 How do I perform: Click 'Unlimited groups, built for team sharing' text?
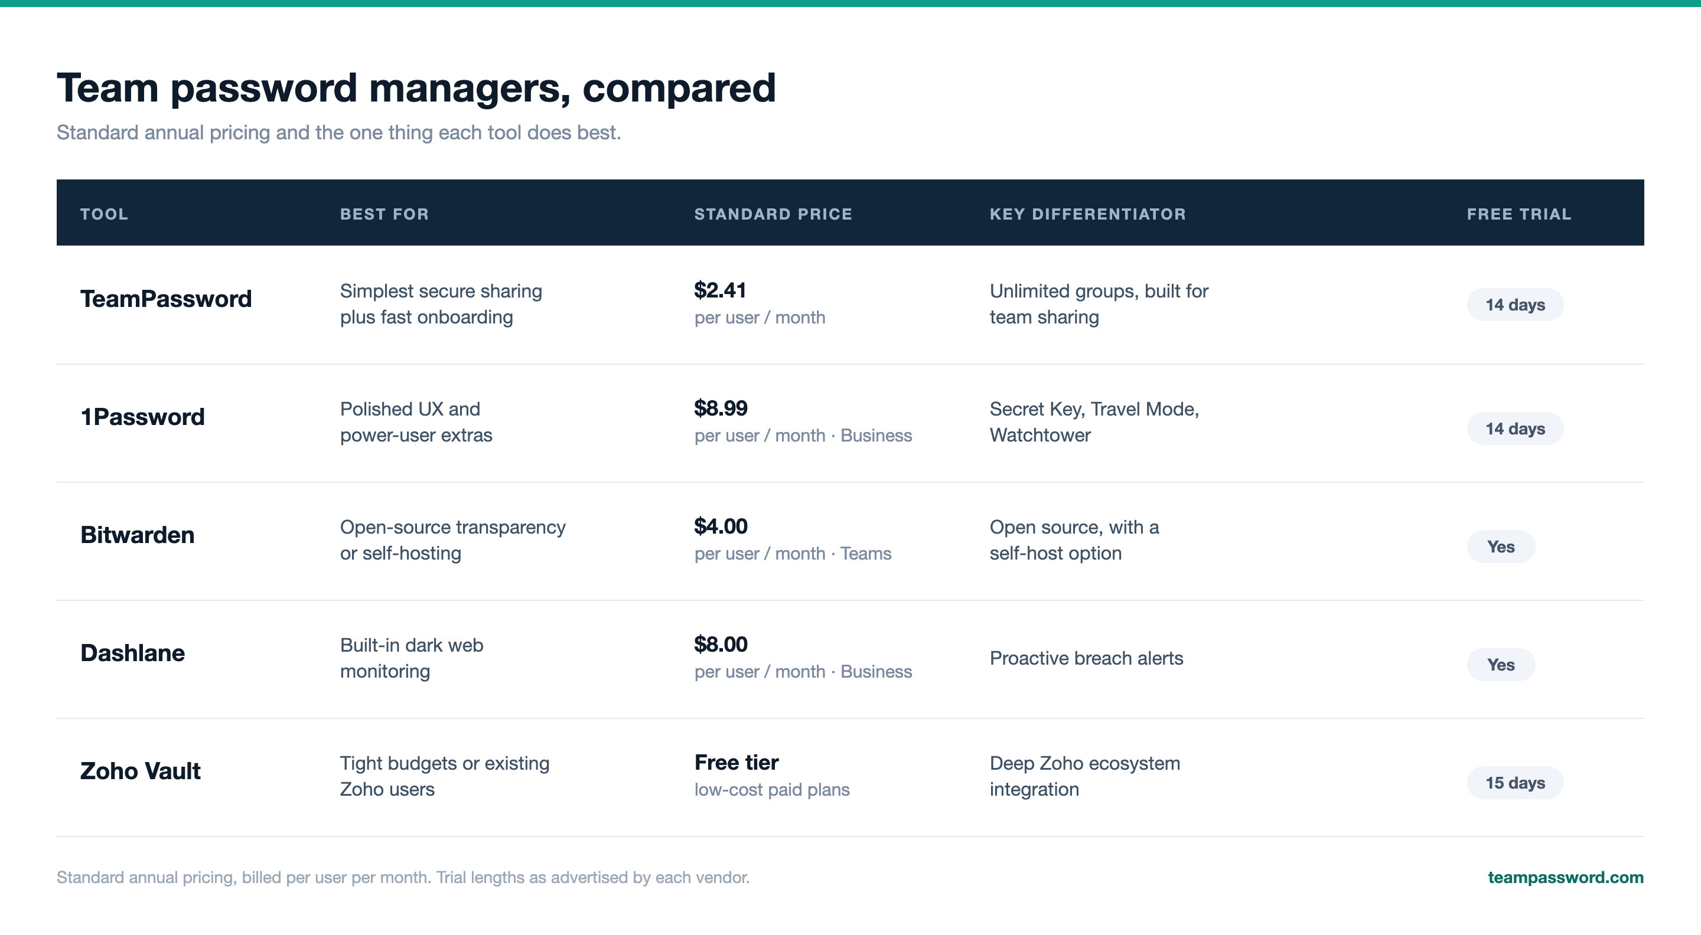[1099, 304]
